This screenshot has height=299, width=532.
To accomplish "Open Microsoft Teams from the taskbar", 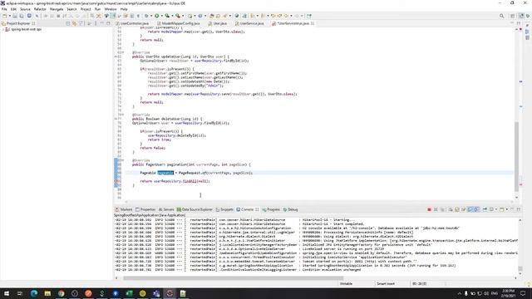I will click(x=156, y=293).
